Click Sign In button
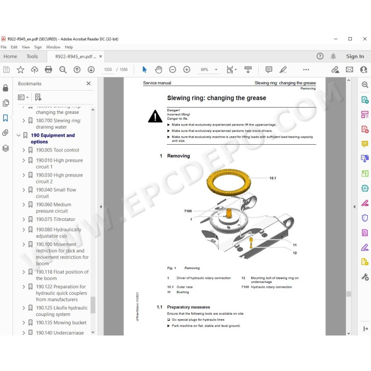The height and width of the screenshot is (371, 371). pos(355,56)
